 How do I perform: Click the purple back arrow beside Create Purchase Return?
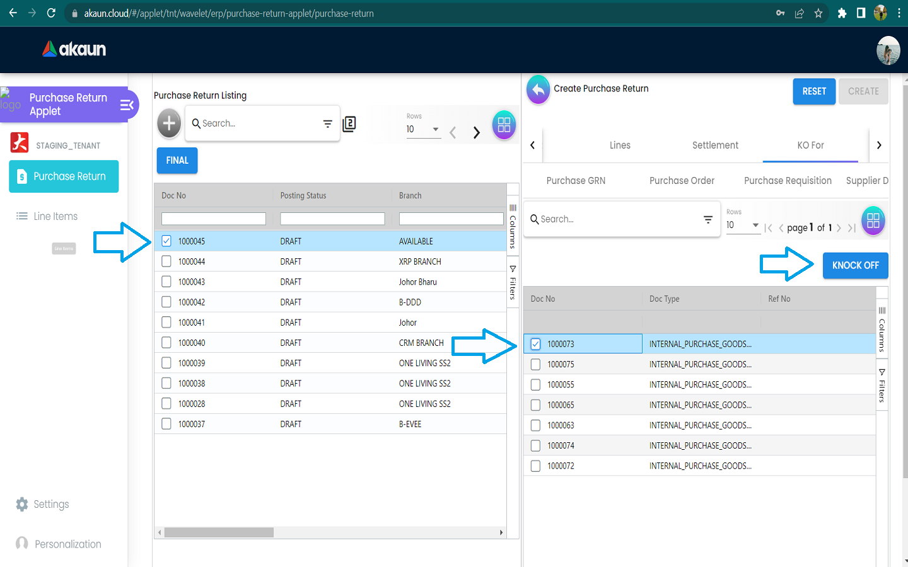[538, 90]
